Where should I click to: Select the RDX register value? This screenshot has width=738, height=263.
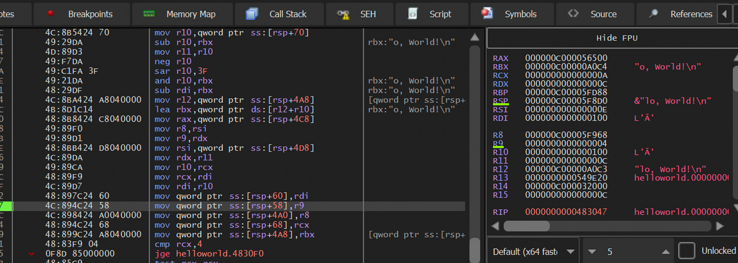click(566, 84)
